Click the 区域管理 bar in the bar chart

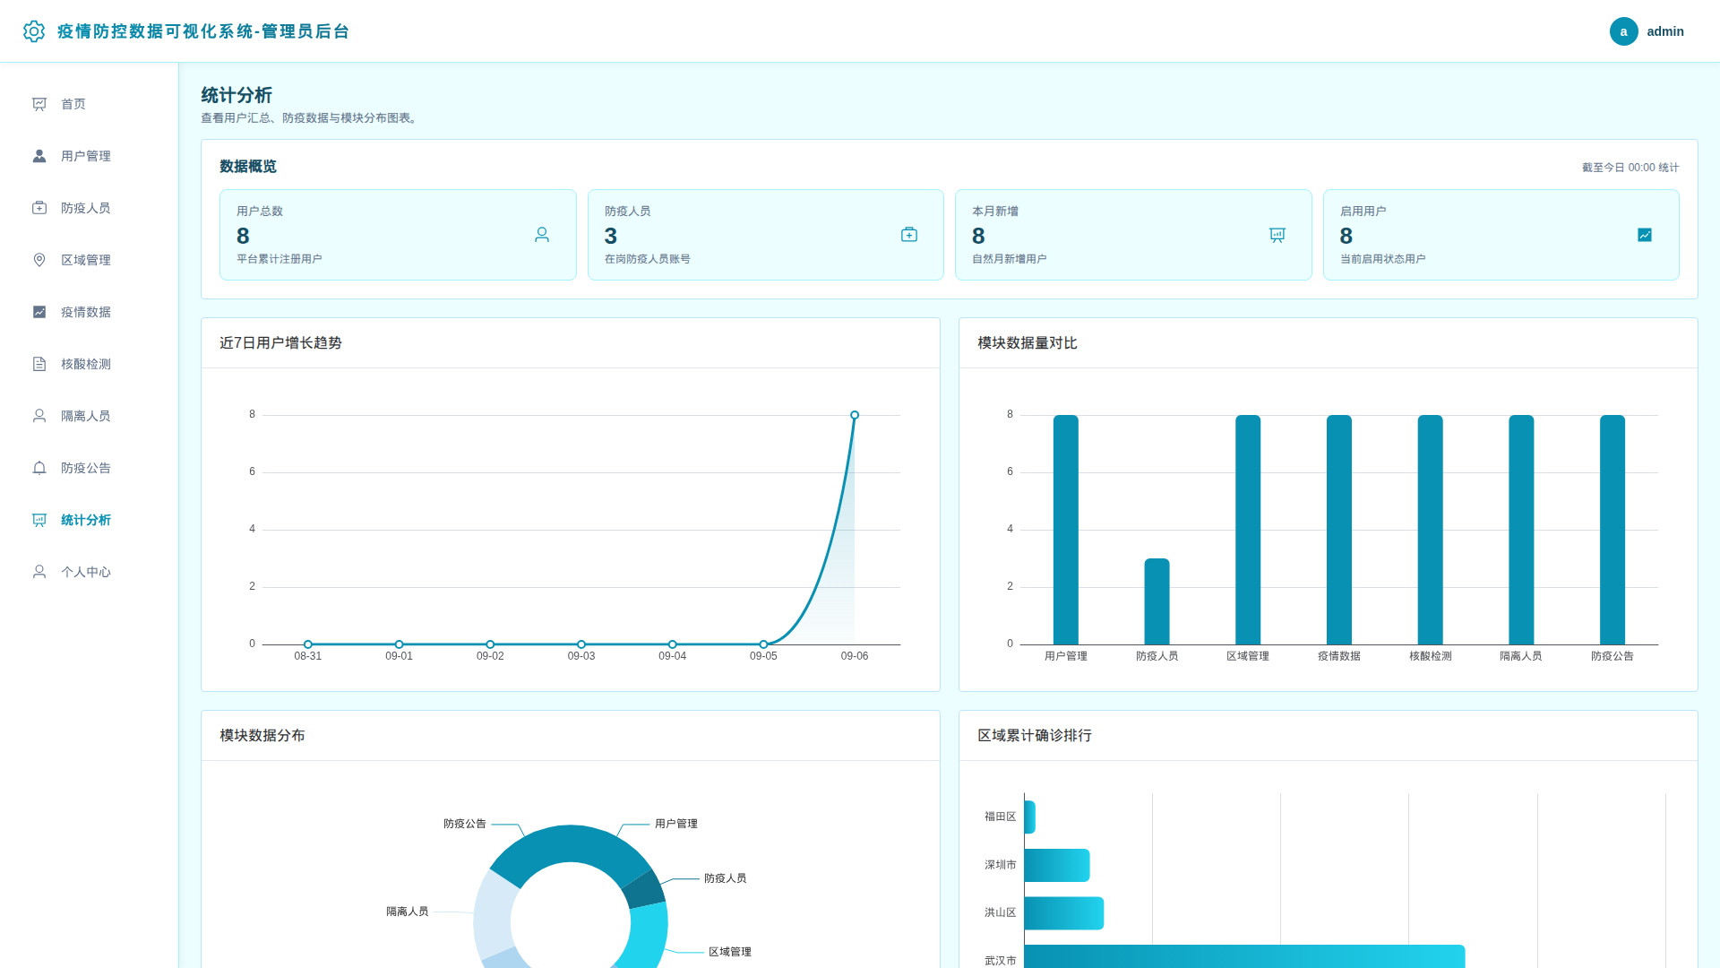(x=1248, y=530)
